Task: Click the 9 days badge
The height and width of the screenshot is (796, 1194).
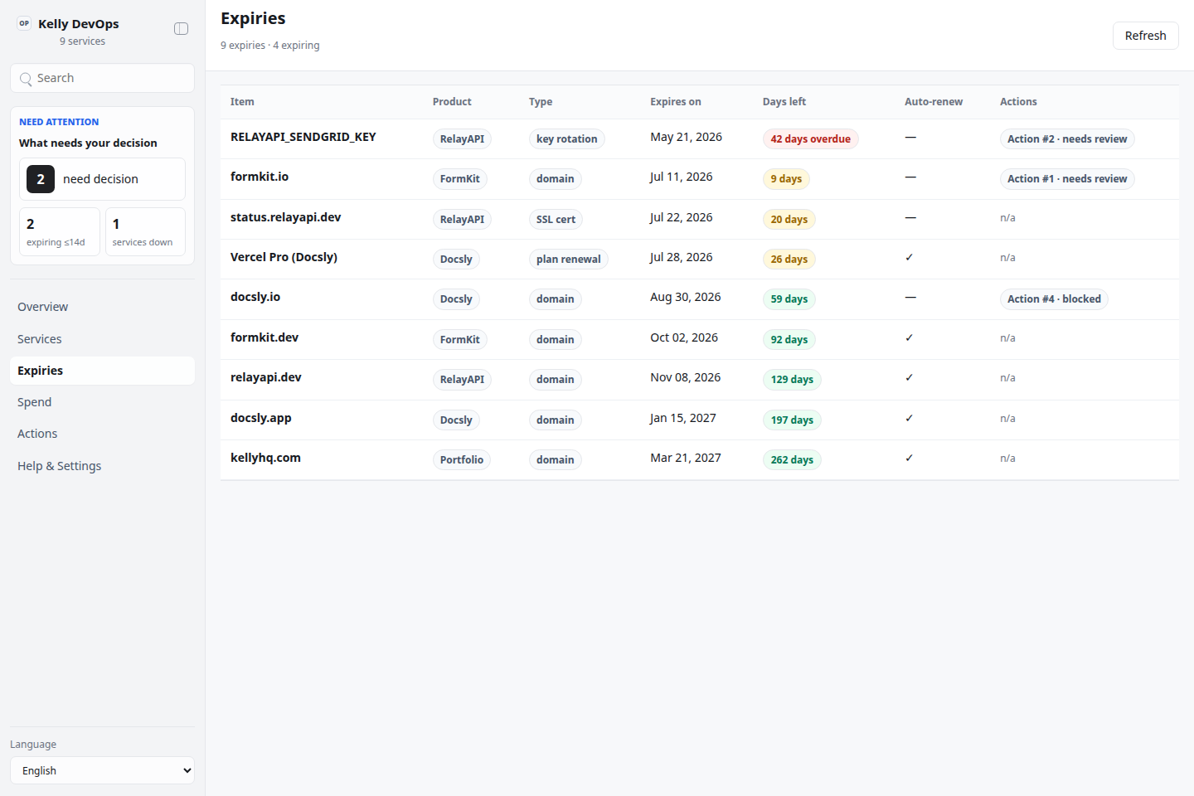Action: [x=786, y=179]
